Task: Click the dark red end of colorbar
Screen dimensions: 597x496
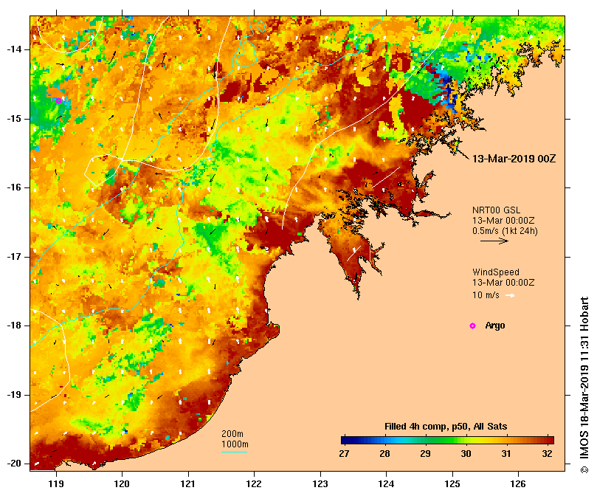Action: [548, 441]
